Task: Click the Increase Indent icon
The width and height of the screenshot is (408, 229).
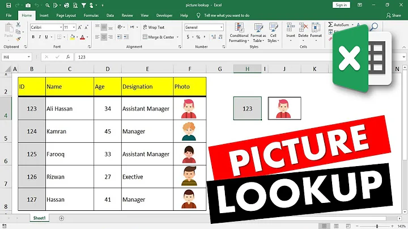Action: pyautogui.click(x=126, y=37)
